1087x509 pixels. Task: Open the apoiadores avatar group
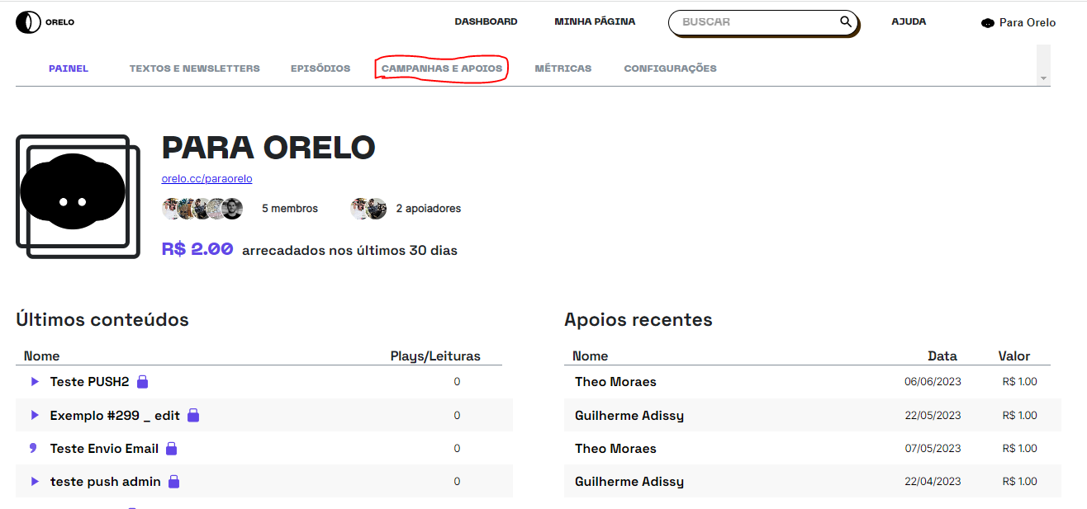[368, 209]
